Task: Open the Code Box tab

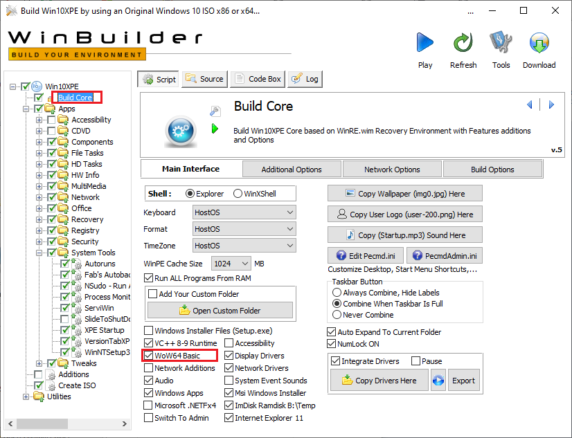Action: coord(258,79)
